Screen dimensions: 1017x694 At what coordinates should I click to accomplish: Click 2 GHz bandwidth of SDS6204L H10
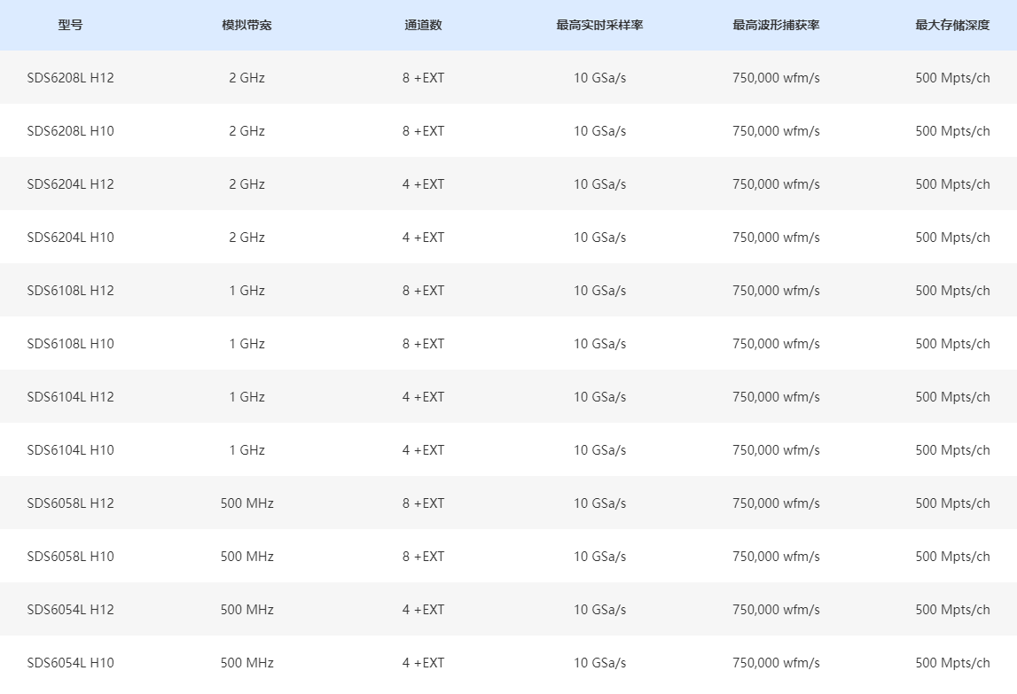[246, 238]
